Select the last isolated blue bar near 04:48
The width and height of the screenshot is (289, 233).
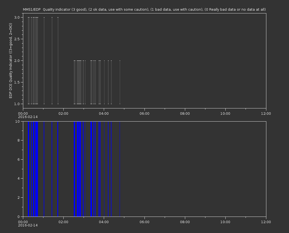[x=120, y=169]
